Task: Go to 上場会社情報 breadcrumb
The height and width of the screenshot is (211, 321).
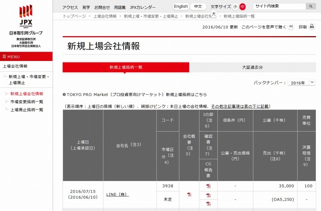Action: click(x=105, y=16)
